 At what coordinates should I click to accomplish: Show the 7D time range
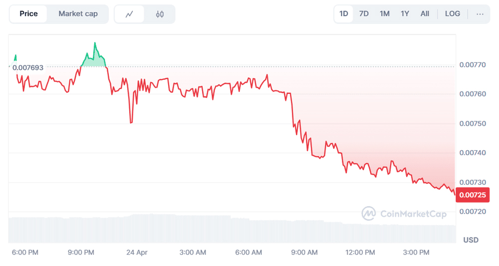[x=364, y=14]
